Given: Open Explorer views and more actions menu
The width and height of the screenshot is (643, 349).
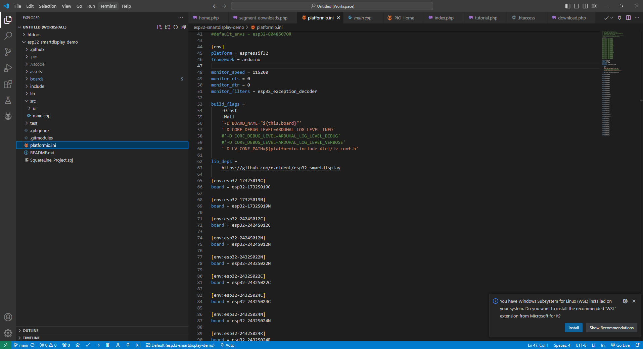Looking at the screenshot, I should 181,18.
